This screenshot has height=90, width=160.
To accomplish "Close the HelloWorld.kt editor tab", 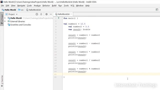I will pyautogui.click(x=71, y=14).
